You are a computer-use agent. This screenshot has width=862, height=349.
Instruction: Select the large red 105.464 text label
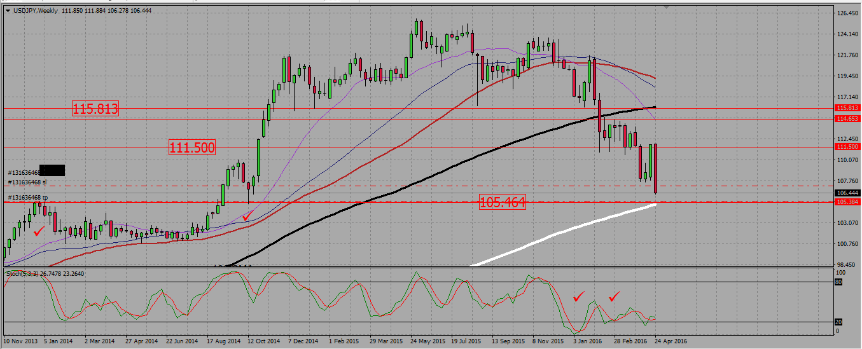coord(503,203)
